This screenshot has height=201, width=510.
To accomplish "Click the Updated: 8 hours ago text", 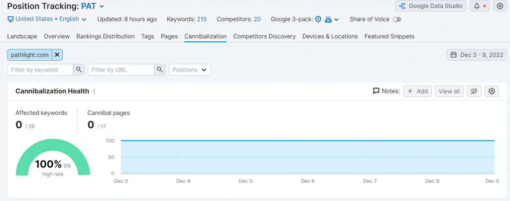I will (x=127, y=19).
